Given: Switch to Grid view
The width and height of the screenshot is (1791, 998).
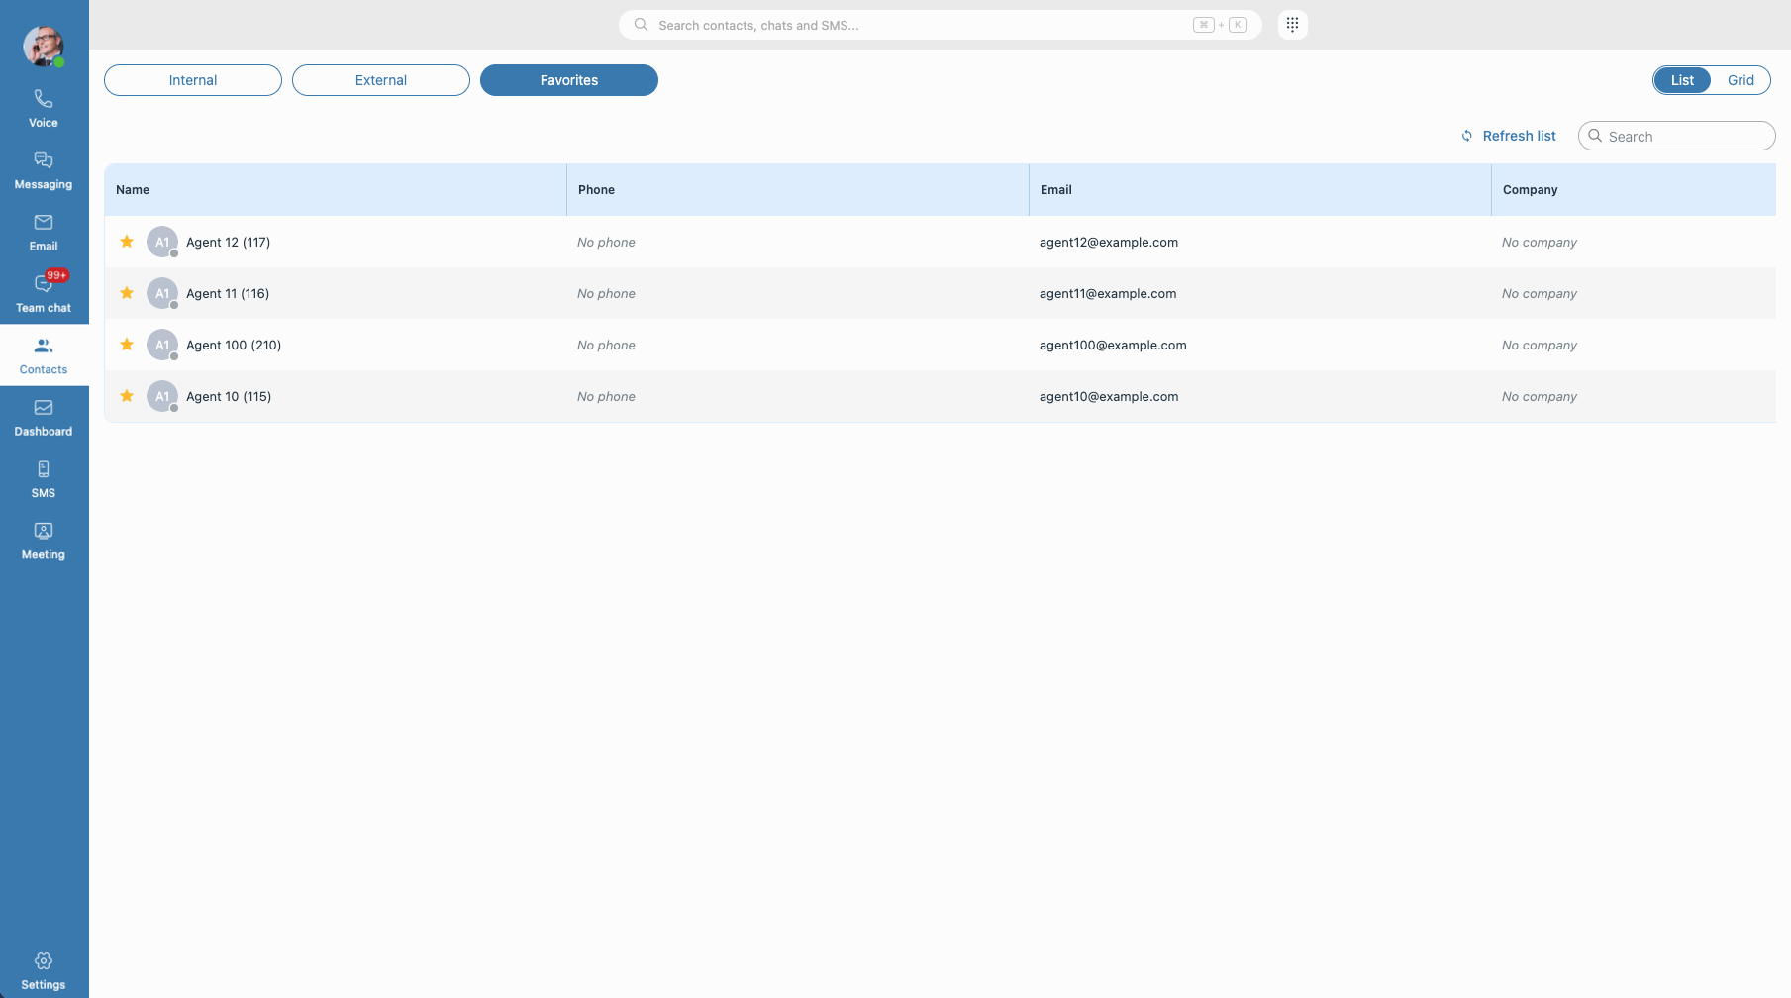Looking at the screenshot, I should [1741, 80].
